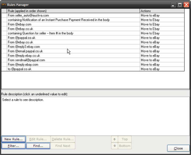Open the Filter... dialog
191x155 pixels.
point(14,146)
